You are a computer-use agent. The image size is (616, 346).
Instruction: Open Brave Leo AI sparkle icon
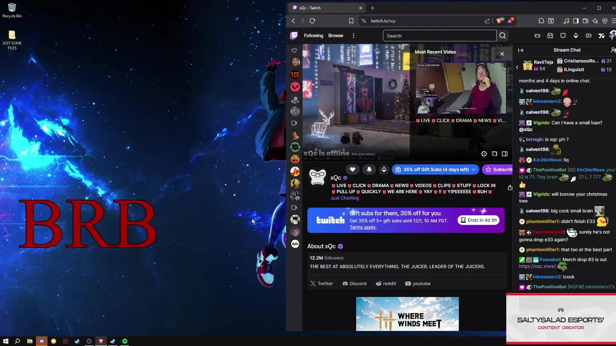595,21
